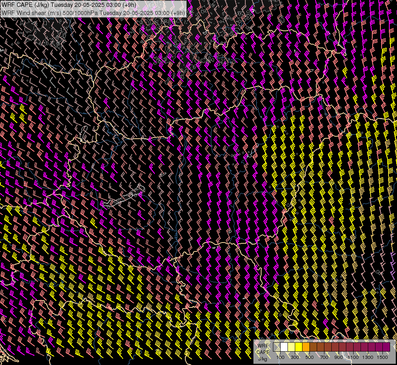This screenshot has height=365, width=397.
Task: Click the purple 1500 swatch in CAPE legend
Action: [386, 347]
